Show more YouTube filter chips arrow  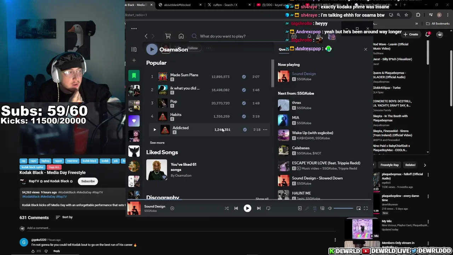click(x=425, y=165)
